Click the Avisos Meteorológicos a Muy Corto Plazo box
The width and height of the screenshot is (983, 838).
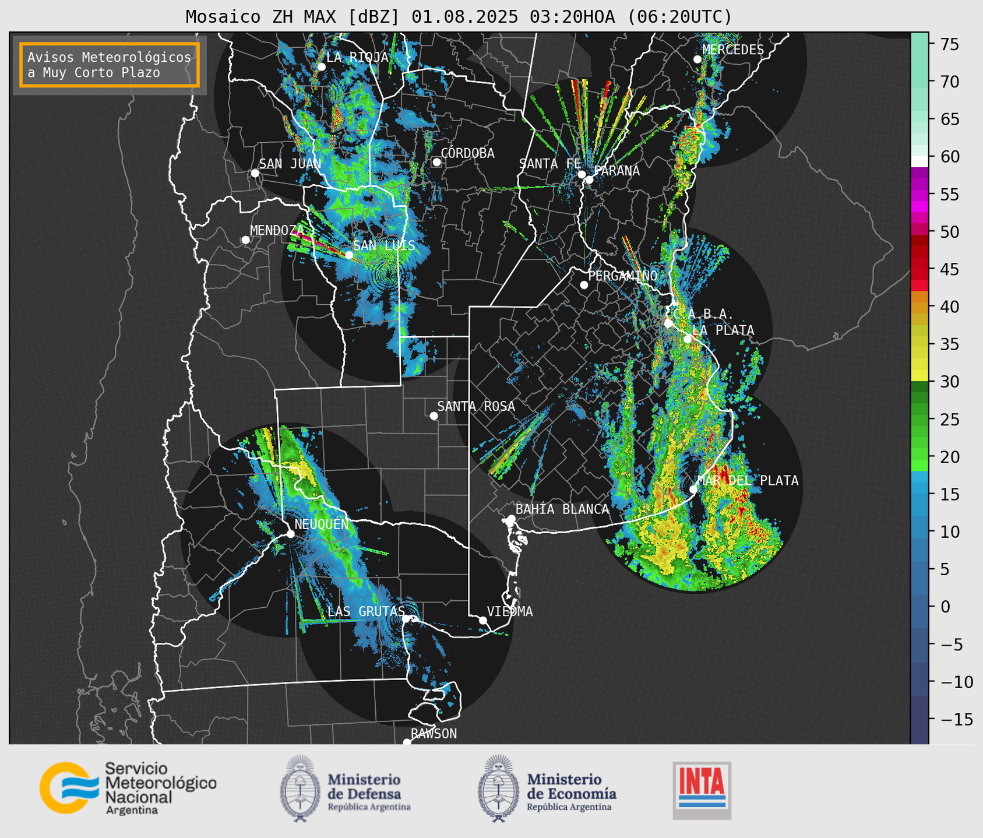coord(110,65)
